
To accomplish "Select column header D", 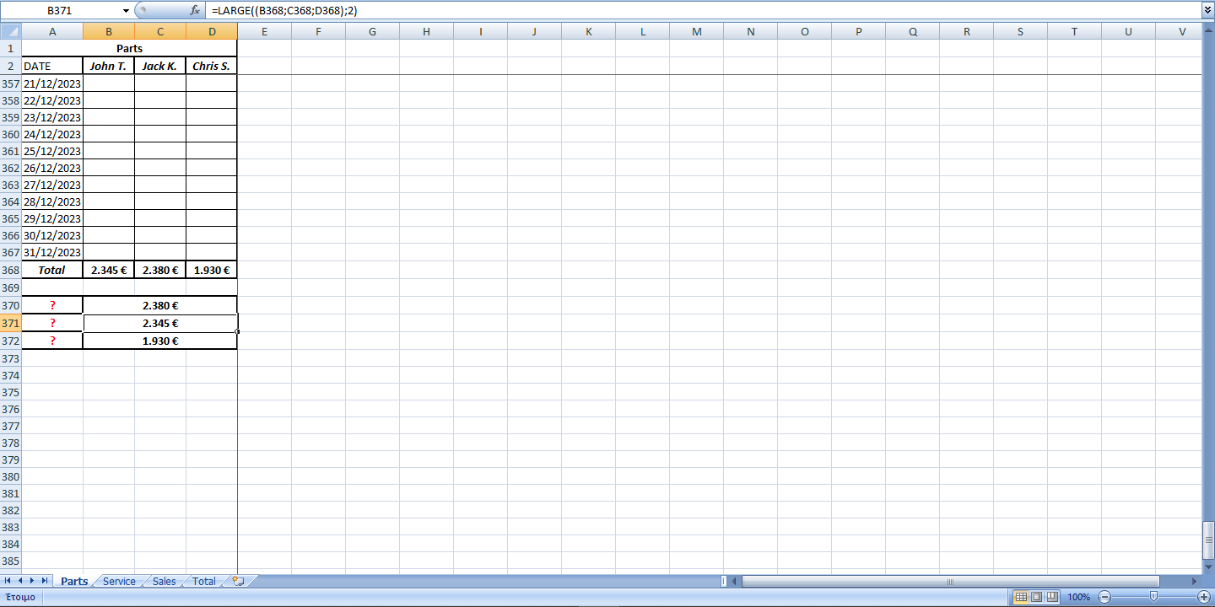I will pos(211,31).
